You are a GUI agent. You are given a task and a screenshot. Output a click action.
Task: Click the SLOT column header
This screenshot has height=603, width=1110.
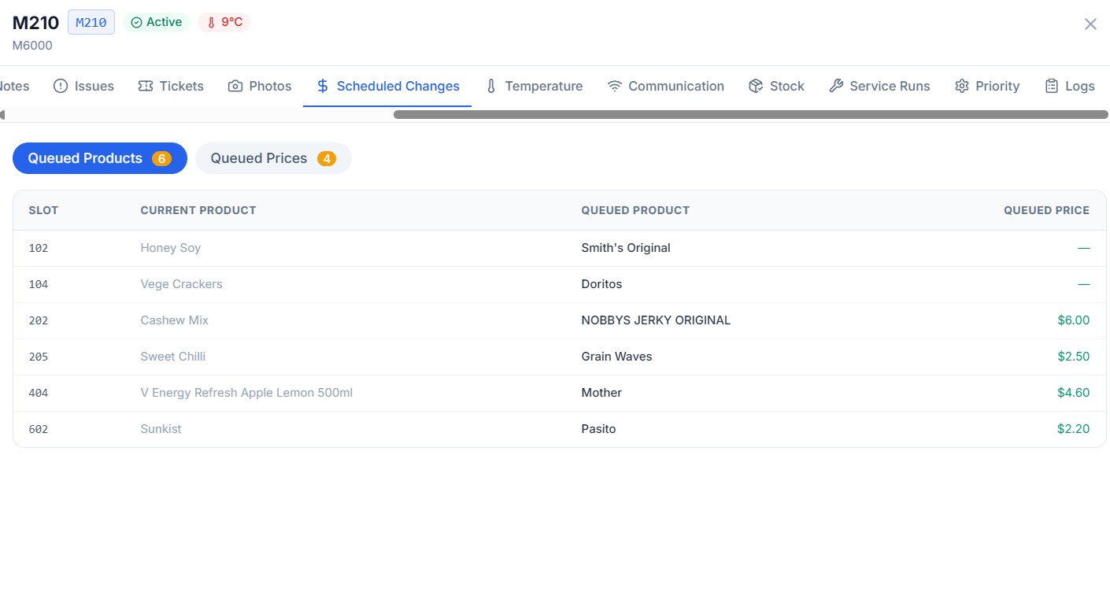pyautogui.click(x=43, y=210)
